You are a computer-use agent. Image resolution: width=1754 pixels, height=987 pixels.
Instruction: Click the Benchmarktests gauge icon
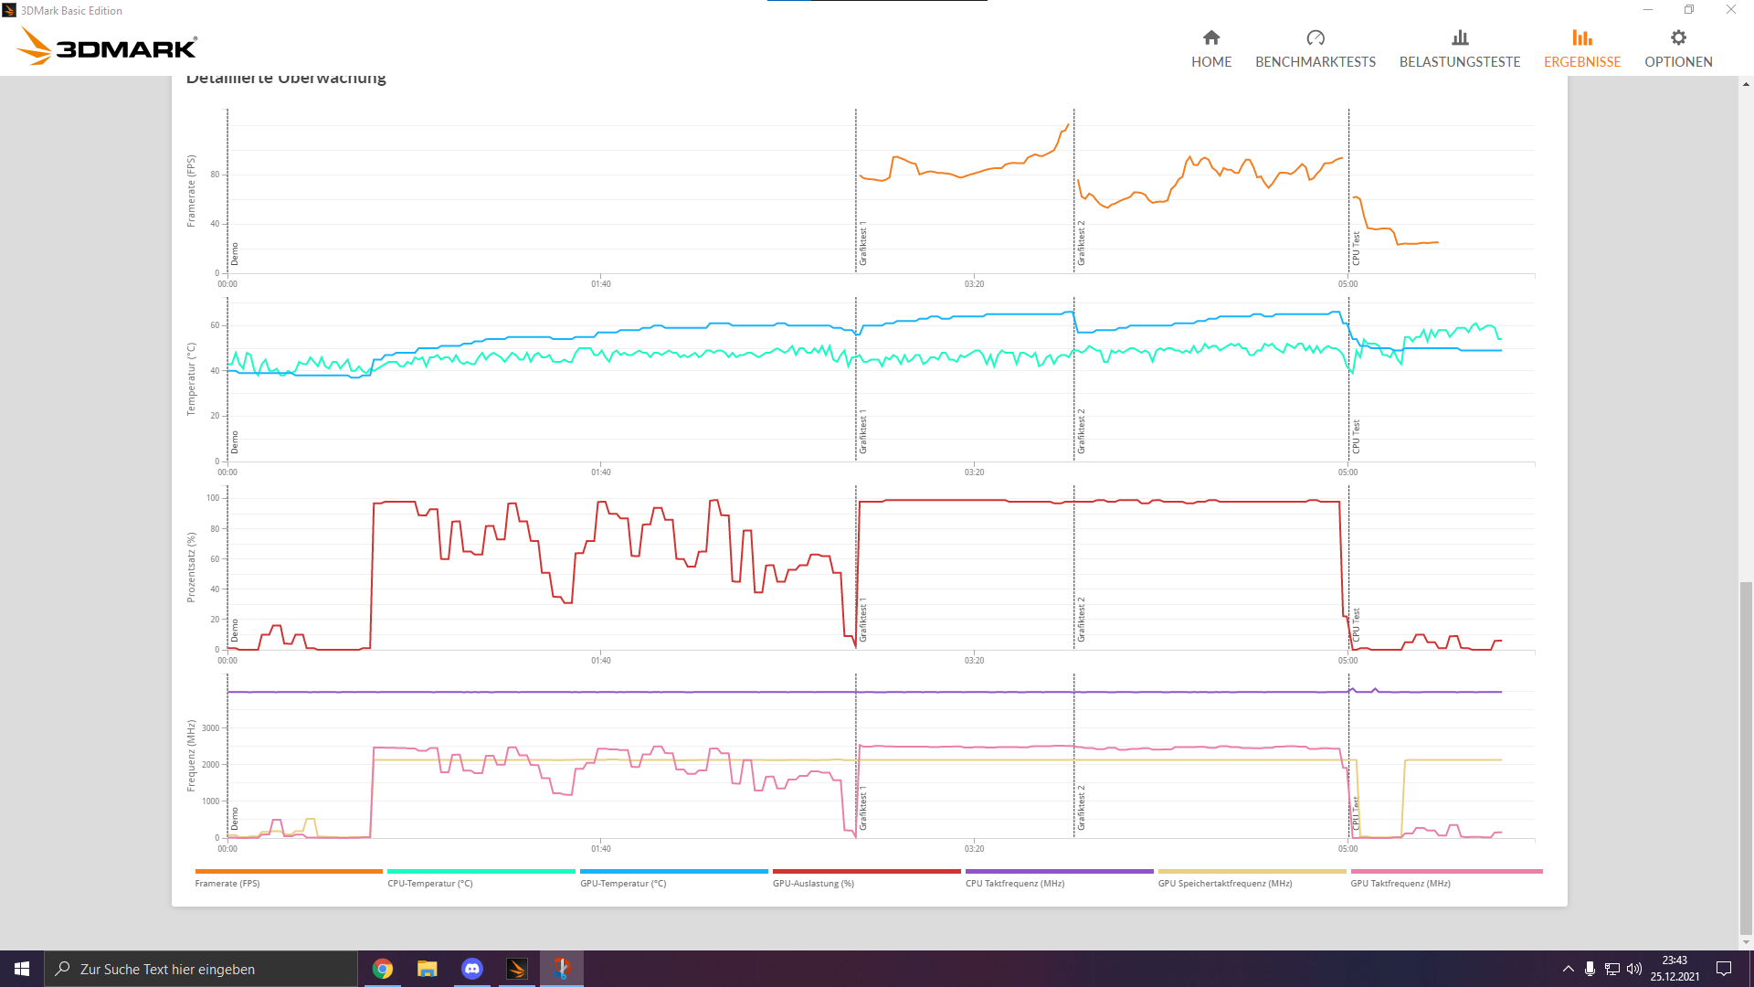coord(1315,37)
